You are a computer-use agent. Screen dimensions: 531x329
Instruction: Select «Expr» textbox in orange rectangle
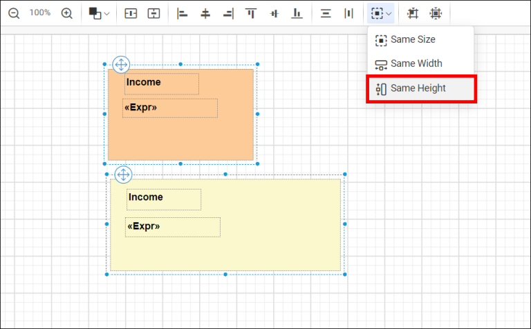click(x=170, y=108)
